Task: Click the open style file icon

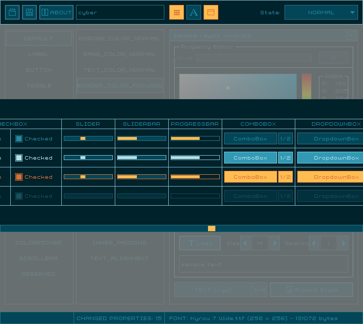Action: click(x=12, y=12)
